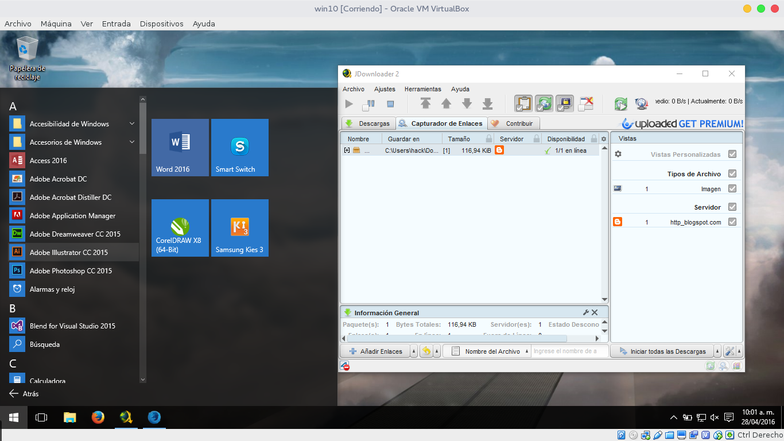The width and height of the screenshot is (784, 441).
Task: Click the gear icon beside Vistas Personalizadas
Action: pyautogui.click(x=618, y=154)
